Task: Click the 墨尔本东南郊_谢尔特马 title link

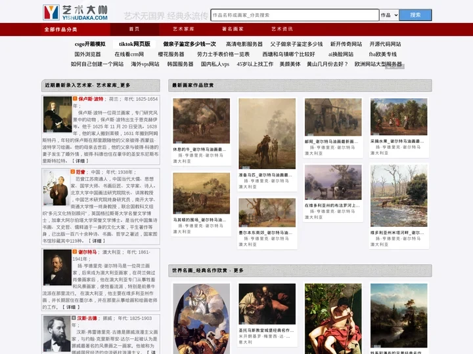Action: (265, 233)
